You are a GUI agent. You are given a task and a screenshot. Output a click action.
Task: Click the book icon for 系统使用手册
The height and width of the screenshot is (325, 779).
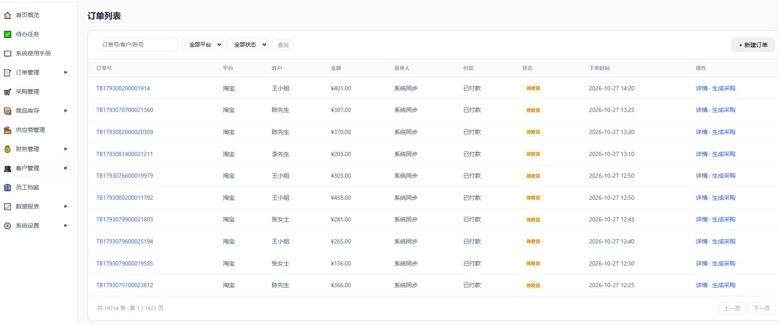pos(8,54)
